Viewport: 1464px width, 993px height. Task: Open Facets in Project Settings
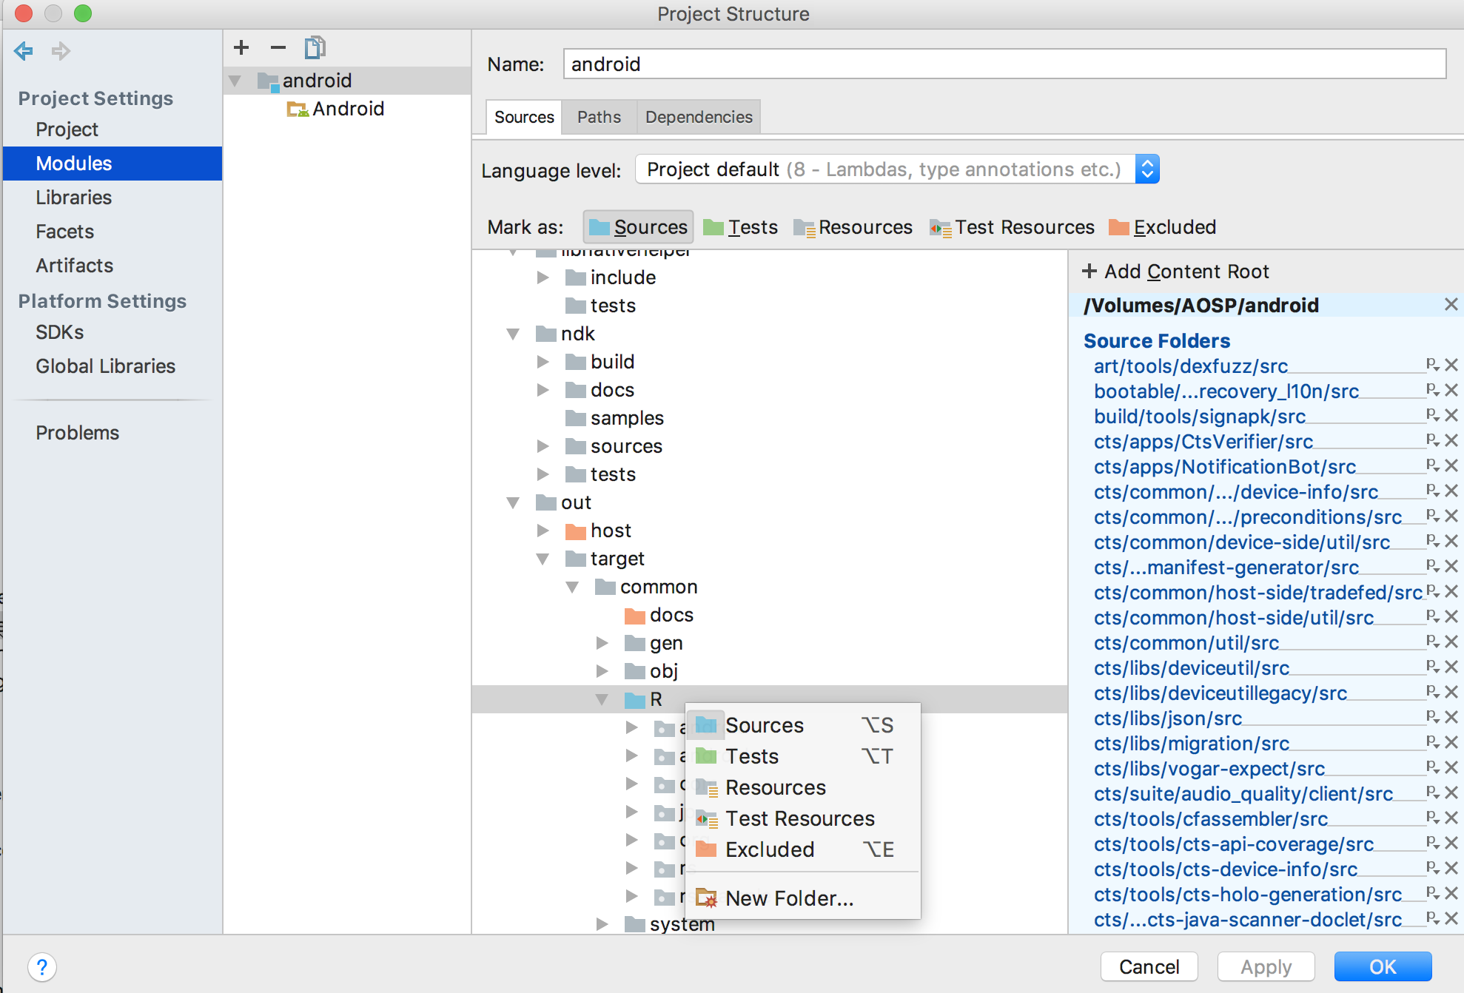click(x=65, y=232)
